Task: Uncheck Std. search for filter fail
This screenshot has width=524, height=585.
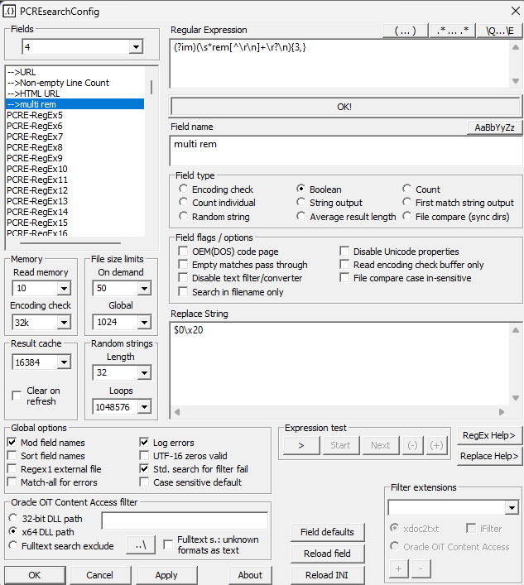Action: pyautogui.click(x=144, y=469)
